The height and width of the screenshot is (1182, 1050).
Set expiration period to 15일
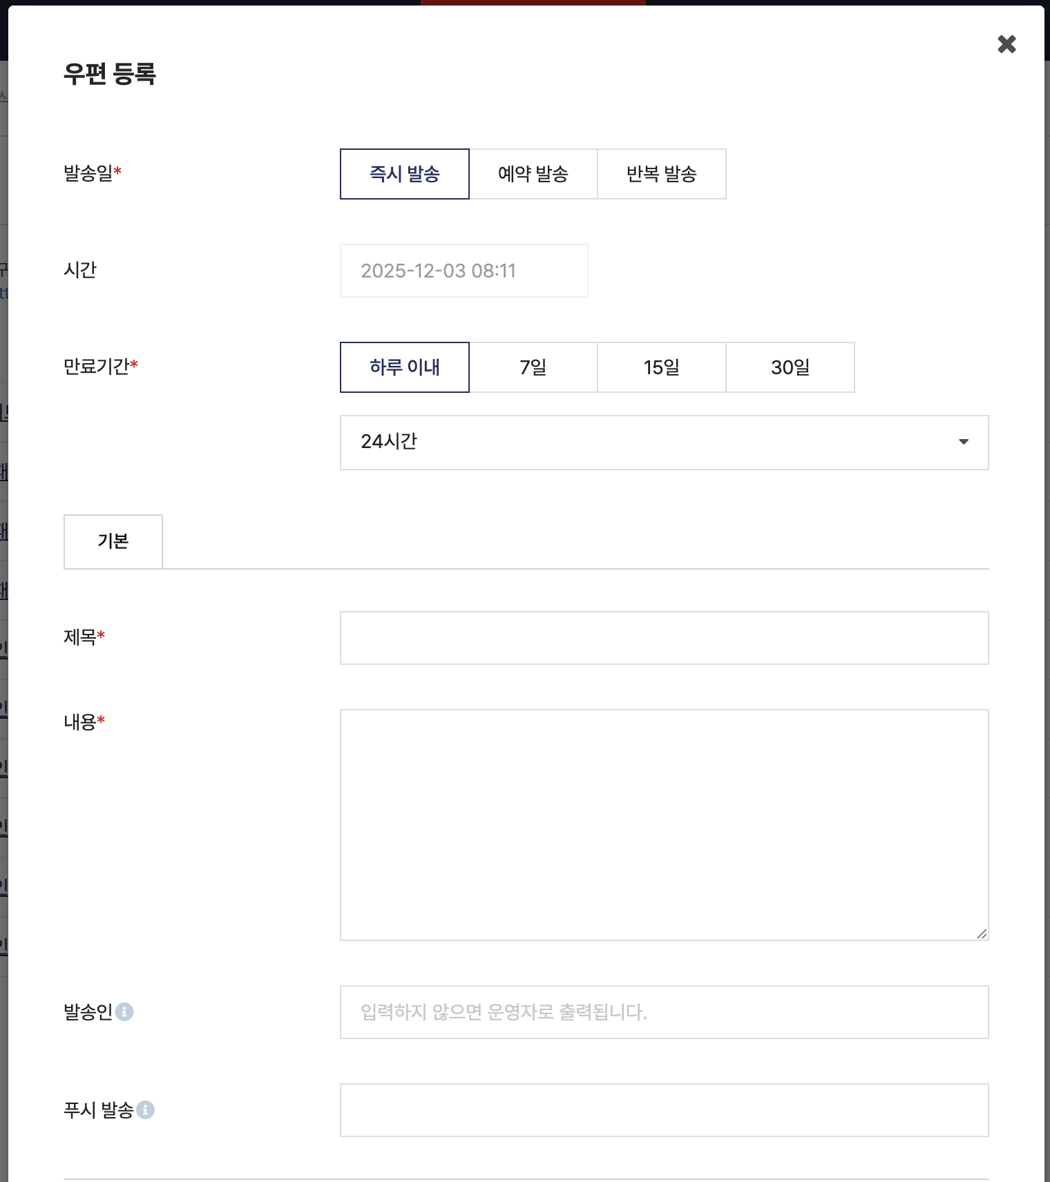(x=661, y=367)
